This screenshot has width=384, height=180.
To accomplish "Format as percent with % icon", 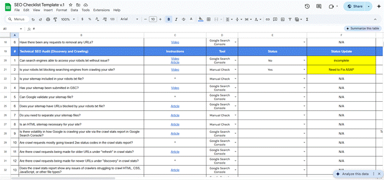I will pos(90,19).
